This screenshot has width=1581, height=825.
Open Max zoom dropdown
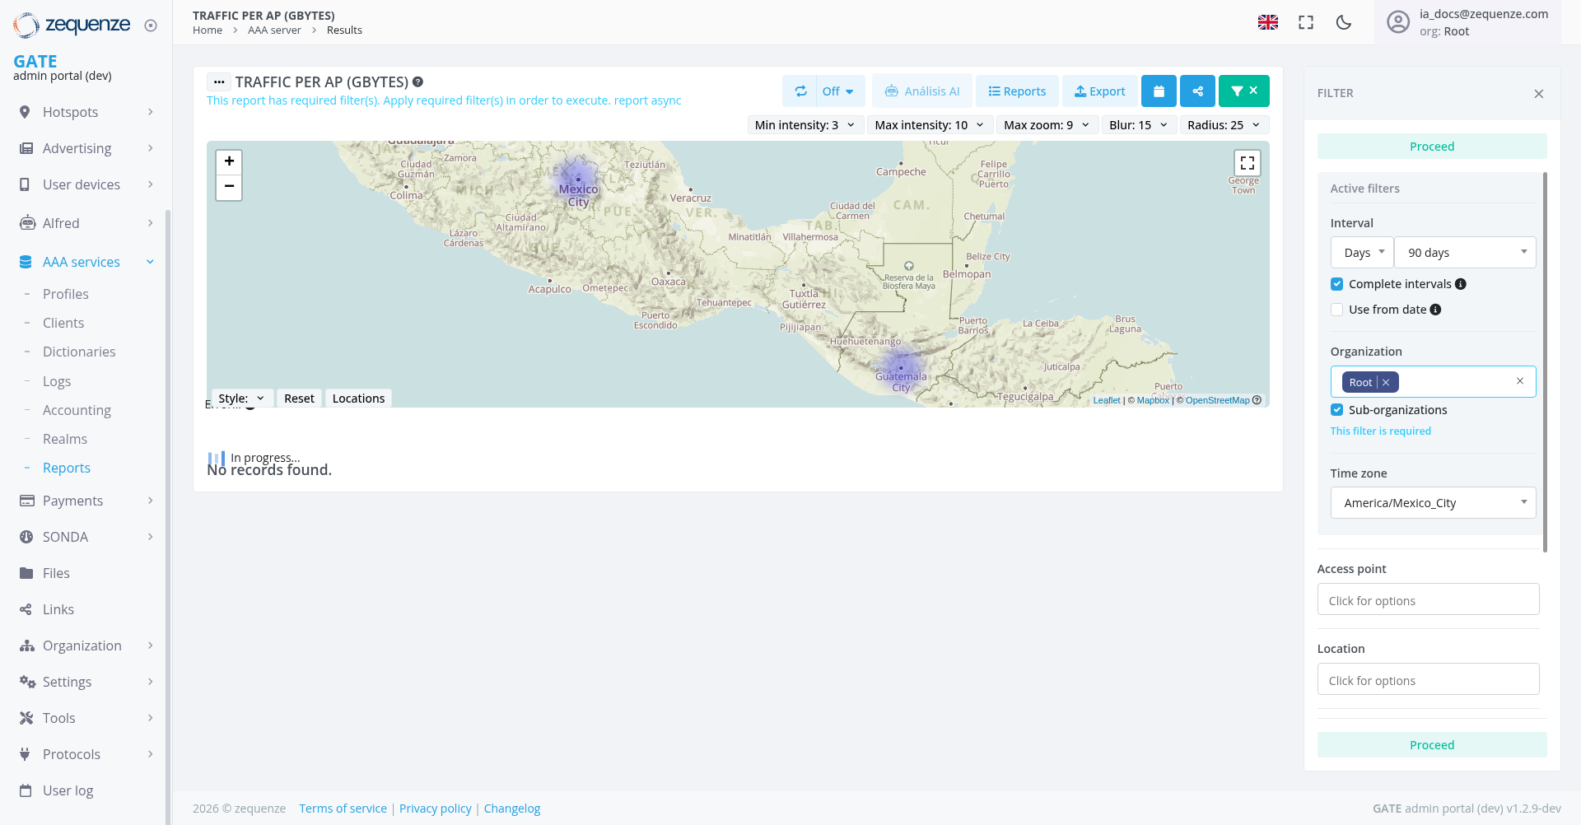pos(1047,125)
